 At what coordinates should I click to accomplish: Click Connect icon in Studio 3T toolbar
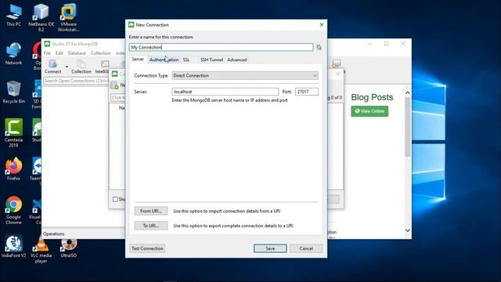(53, 67)
